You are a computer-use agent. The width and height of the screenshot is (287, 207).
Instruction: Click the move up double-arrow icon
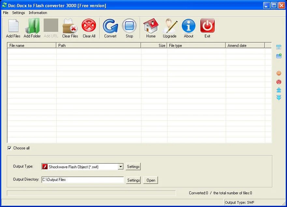279,90
